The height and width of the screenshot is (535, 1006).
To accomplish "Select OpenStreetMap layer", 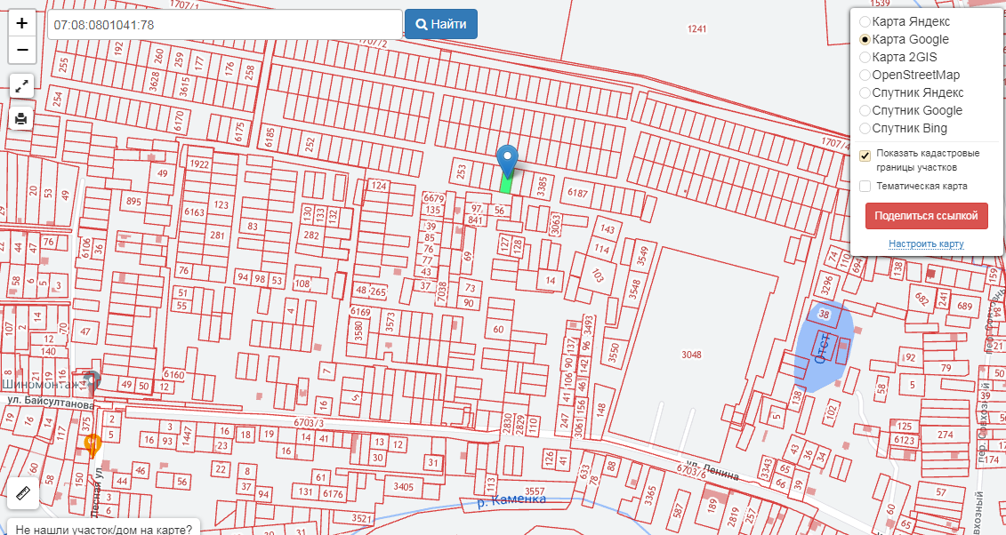I will tap(865, 75).
